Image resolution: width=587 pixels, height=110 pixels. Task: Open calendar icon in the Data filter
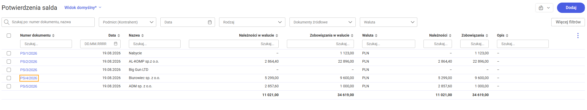pos(210,22)
